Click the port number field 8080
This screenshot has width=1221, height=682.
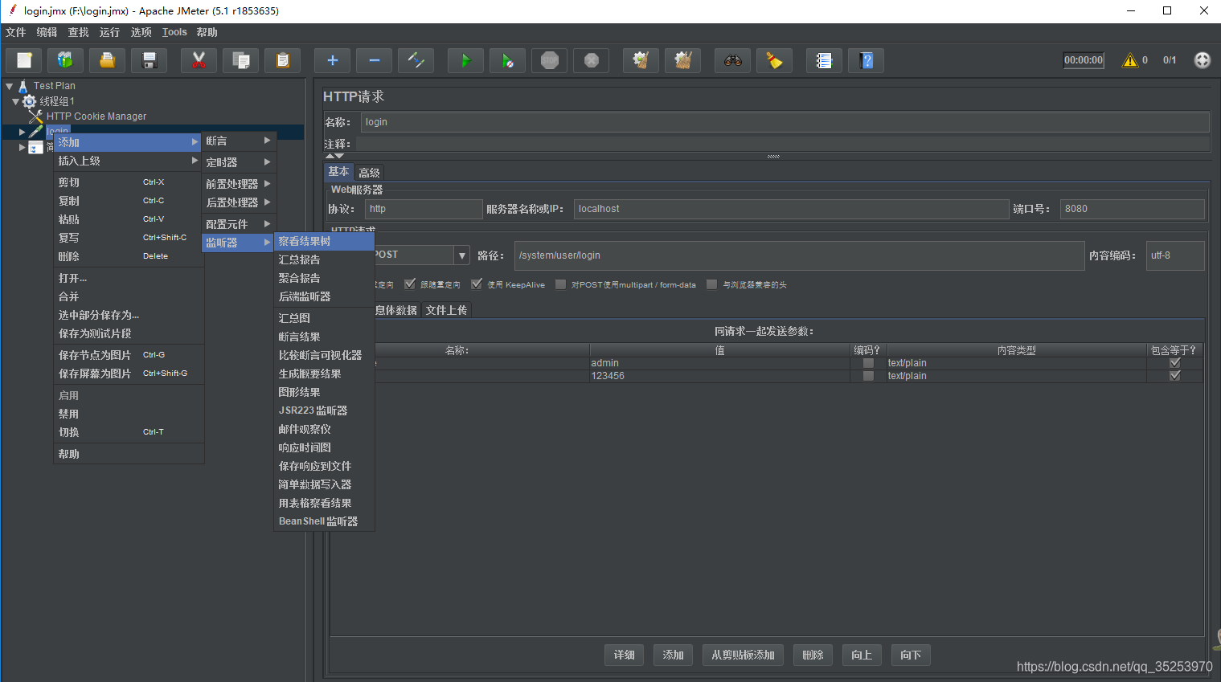1132,209
